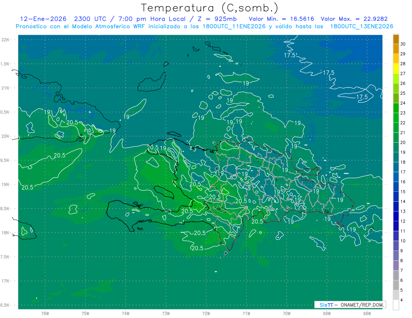Click the dark blue colorbar swatch between 12 and 13

396,216
